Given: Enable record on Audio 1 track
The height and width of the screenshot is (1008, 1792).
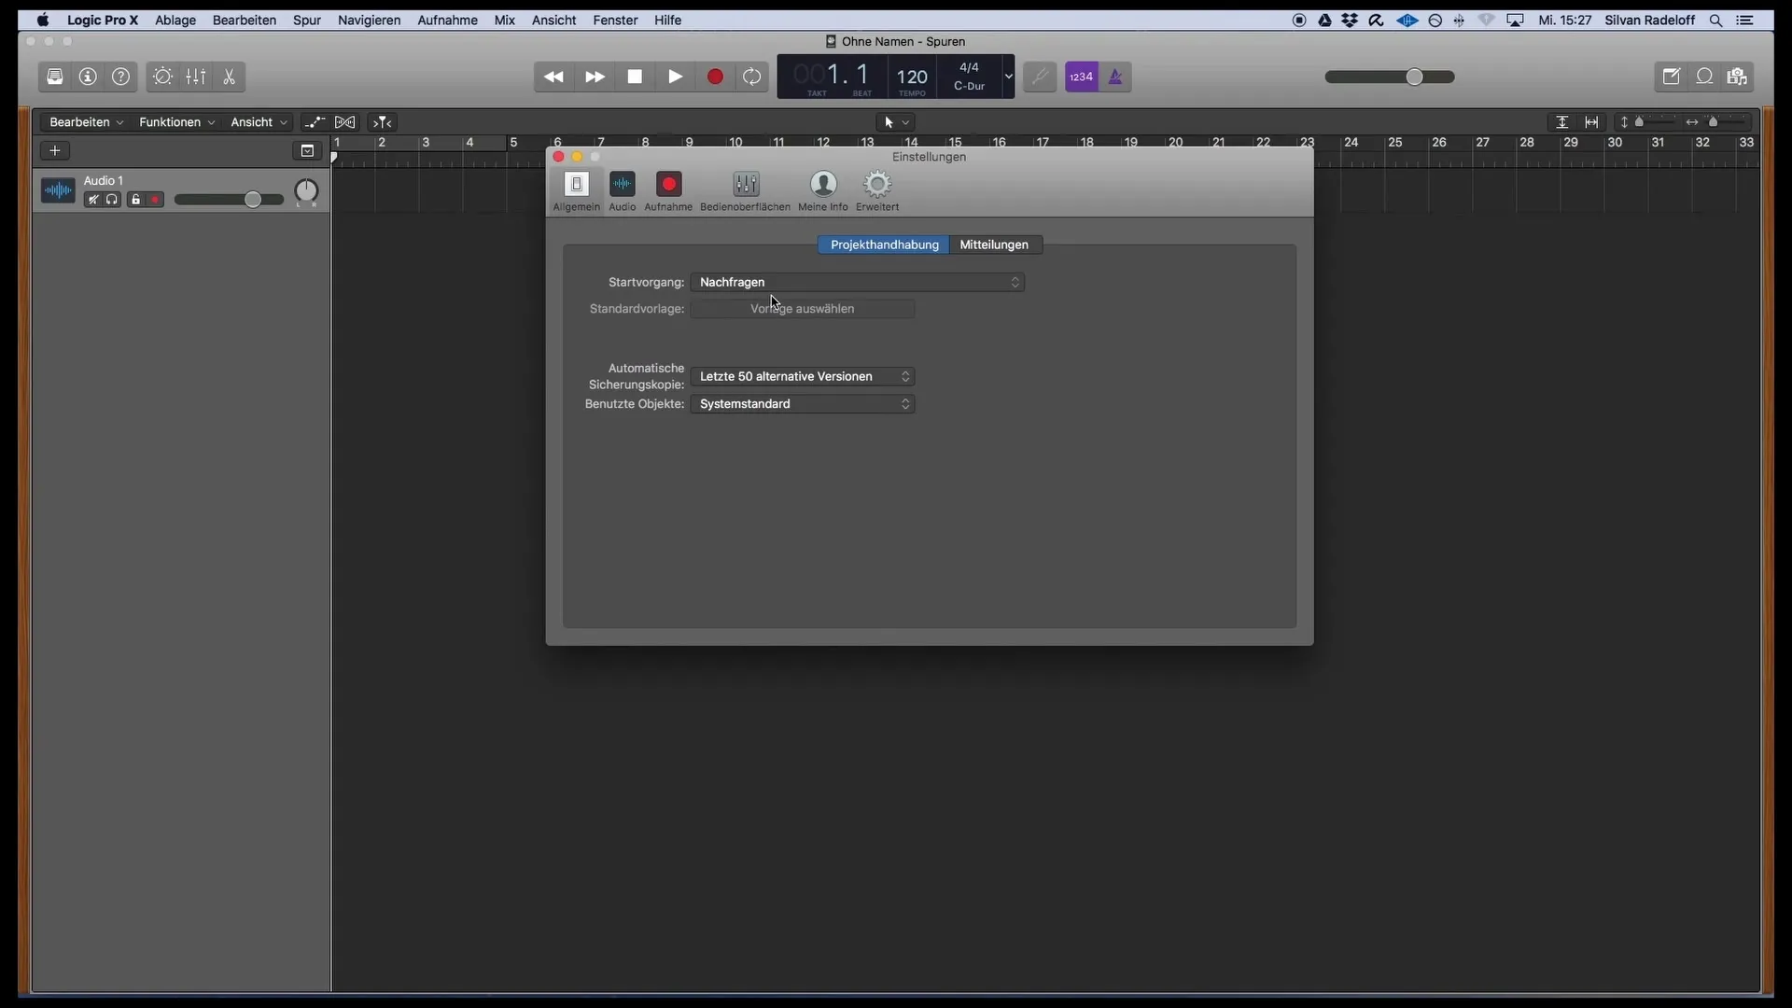Looking at the screenshot, I should pos(156,200).
